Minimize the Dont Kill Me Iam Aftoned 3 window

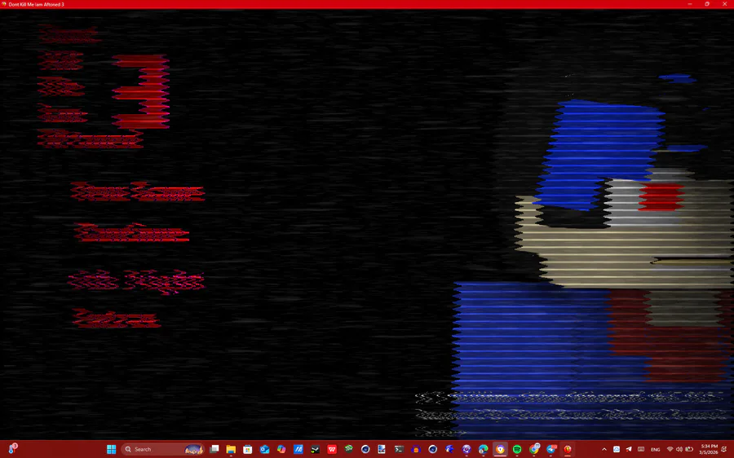click(x=689, y=4)
